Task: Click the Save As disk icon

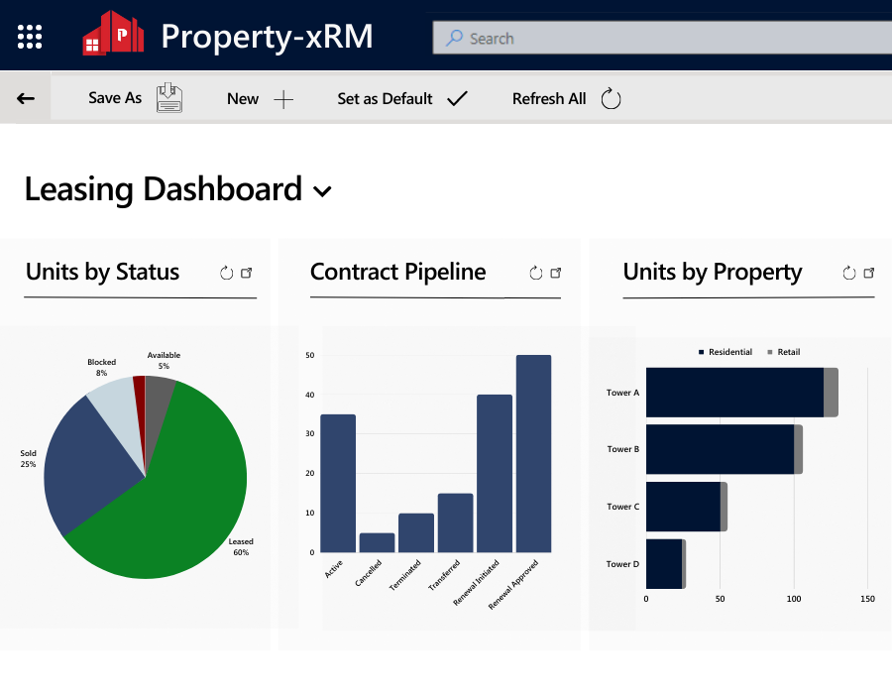Action: (168, 98)
